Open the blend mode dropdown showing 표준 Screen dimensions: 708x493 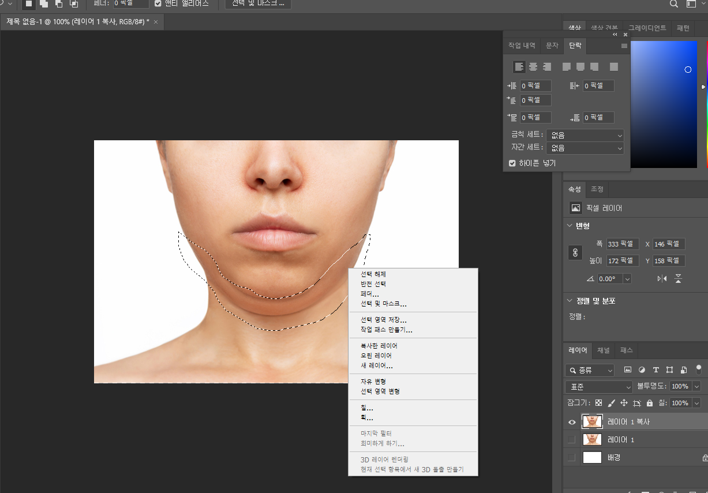pos(598,386)
